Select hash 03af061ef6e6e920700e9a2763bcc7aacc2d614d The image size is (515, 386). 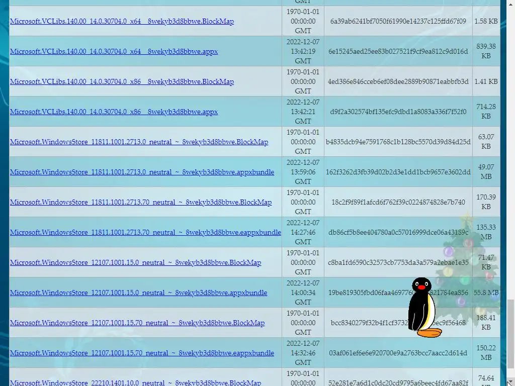(x=398, y=353)
